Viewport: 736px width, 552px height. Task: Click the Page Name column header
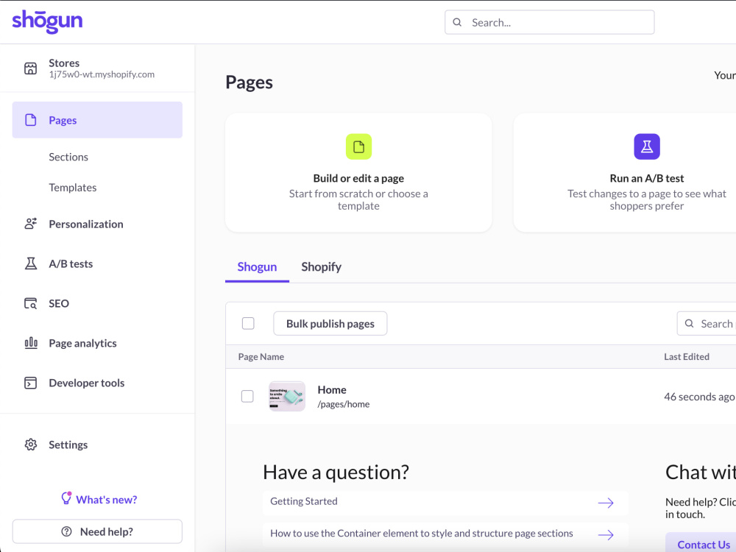click(x=261, y=357)
